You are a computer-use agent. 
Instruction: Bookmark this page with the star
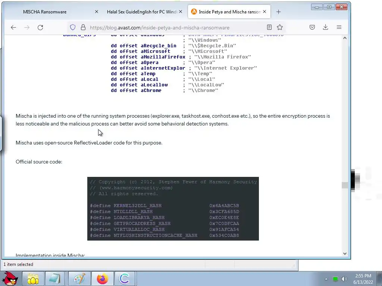280,27
